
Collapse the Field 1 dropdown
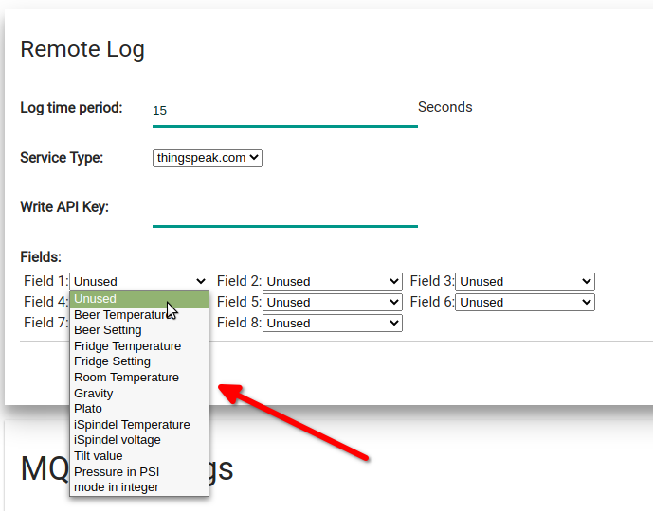tap(139, 281)
